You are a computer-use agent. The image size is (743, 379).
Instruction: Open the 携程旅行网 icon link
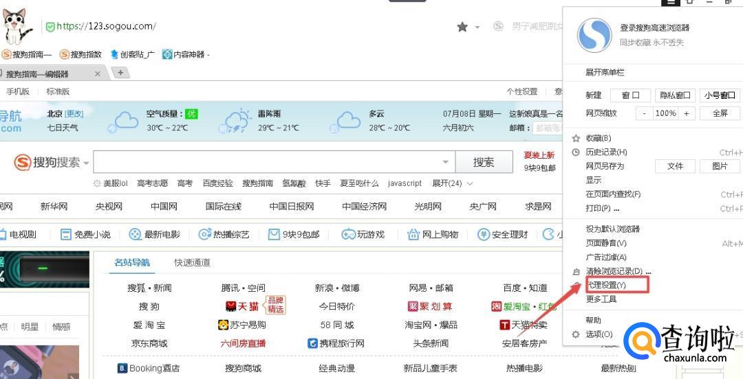(x=336, y=343)
